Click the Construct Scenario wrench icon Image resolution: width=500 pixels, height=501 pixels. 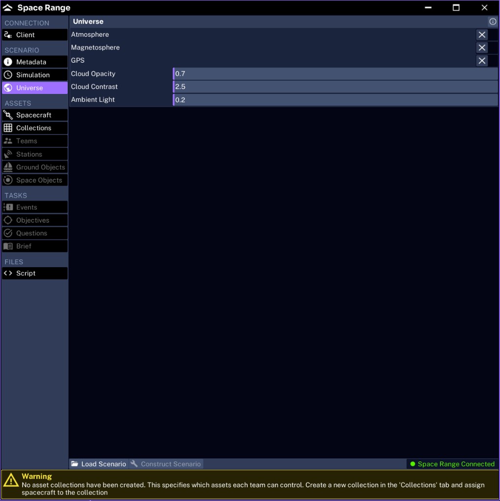click(x=134, y=464)
